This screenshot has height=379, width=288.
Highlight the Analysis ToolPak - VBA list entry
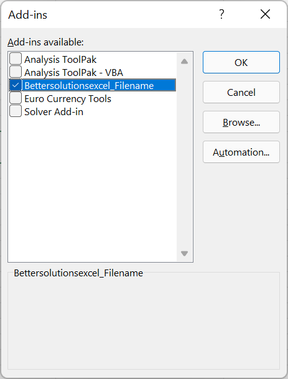[x=73, y=73]
